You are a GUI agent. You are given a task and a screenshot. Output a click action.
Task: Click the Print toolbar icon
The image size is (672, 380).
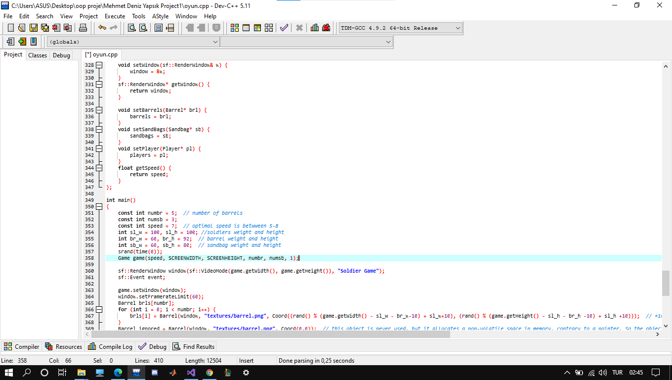pos(83,28)
